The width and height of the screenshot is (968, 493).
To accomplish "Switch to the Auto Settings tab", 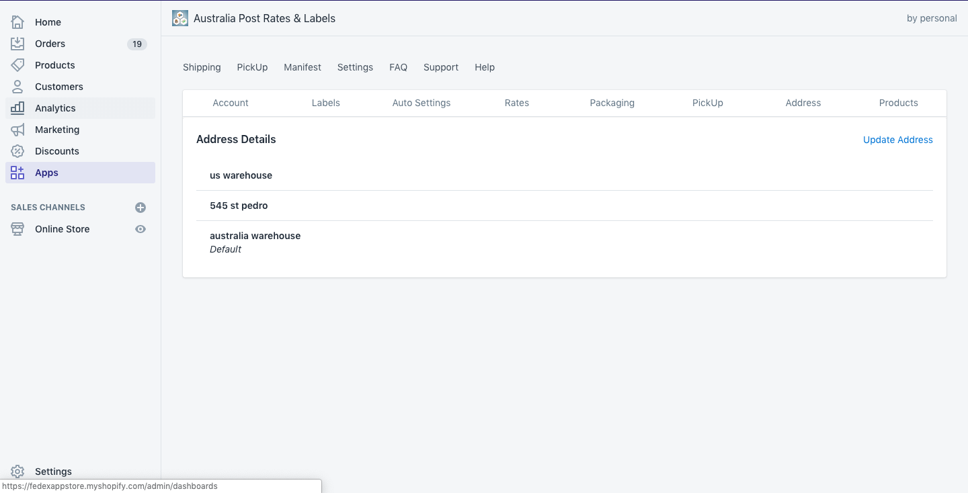I will tap(421, 103).
